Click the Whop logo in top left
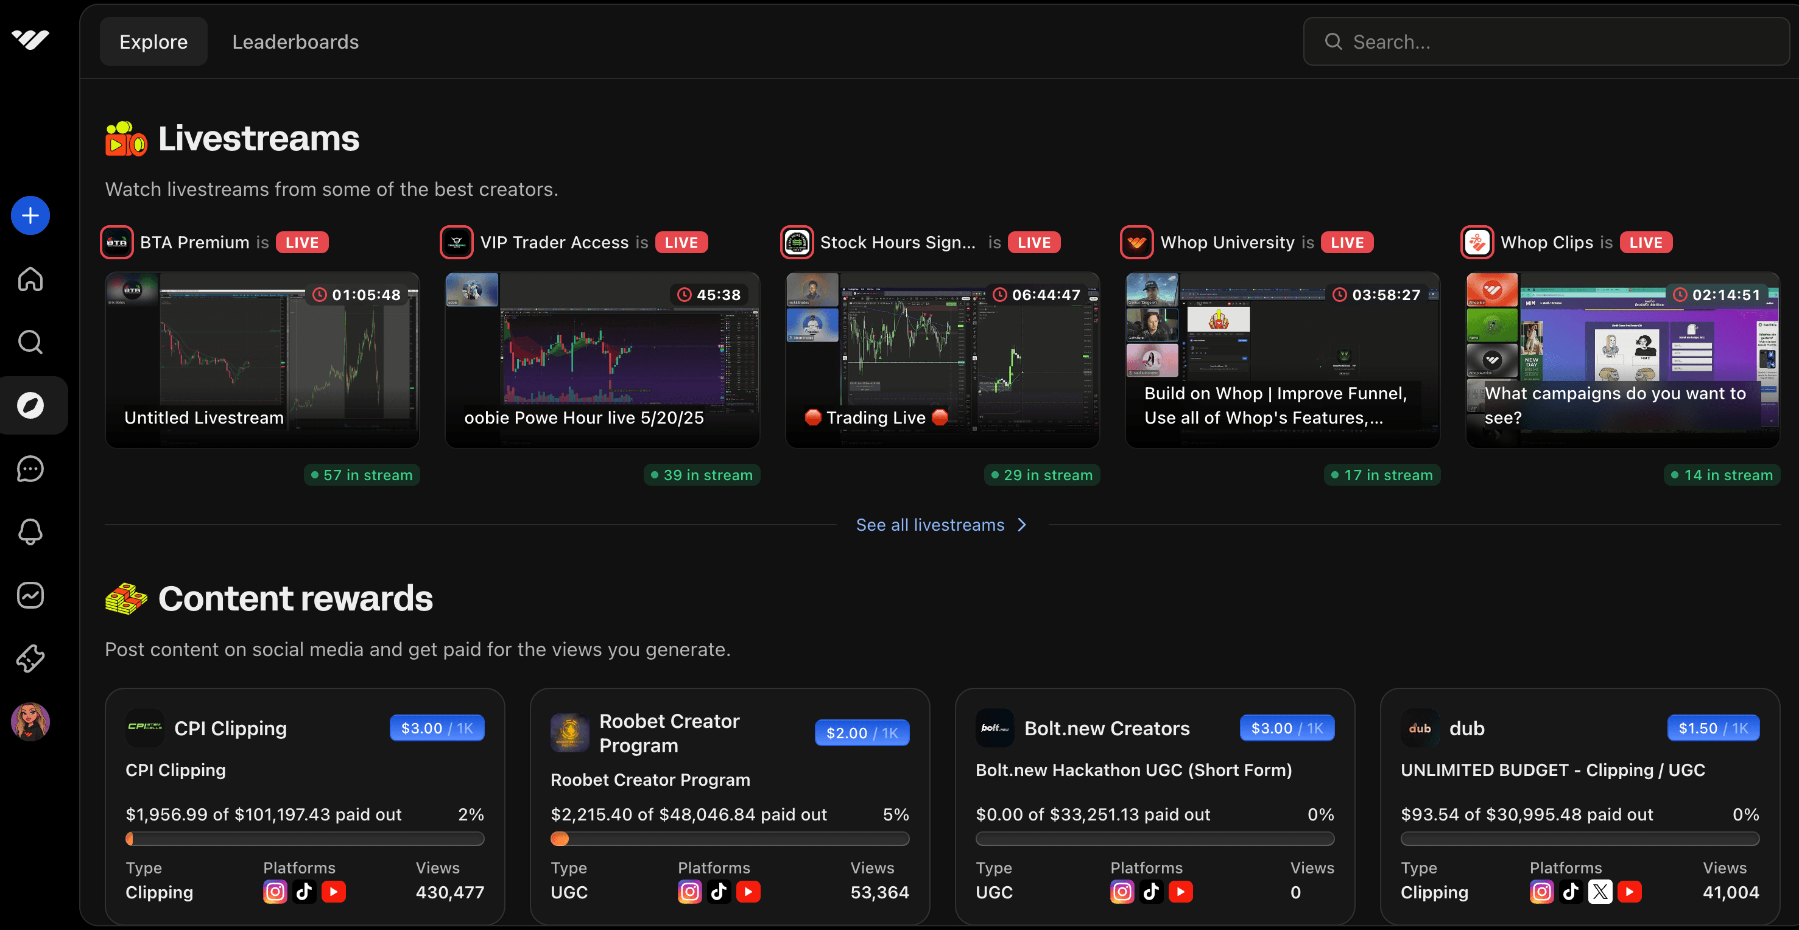 click(x=29, y=41)
